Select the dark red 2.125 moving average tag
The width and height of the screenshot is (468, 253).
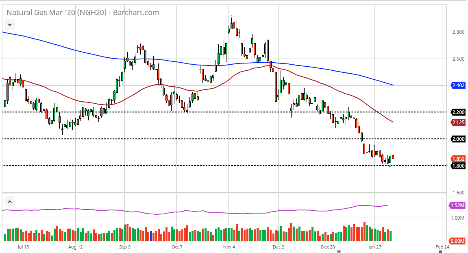click(457, 122)
